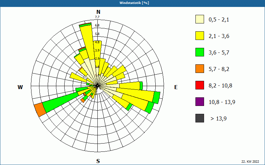The width and height of the screenshot is (265, 165).
Task: Click the 6,8 axis scale value
Action: (97, 25)
